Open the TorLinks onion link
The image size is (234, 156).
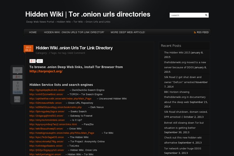[46, 146]
